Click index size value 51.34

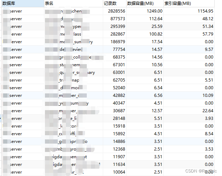coord(208,26)
